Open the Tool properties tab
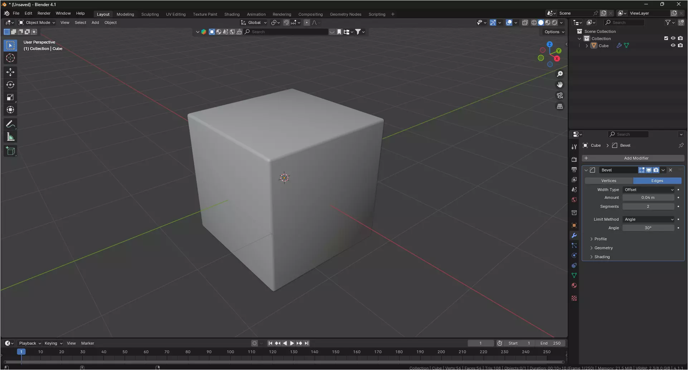Screen dimensions: 688x370 [574, 147]
